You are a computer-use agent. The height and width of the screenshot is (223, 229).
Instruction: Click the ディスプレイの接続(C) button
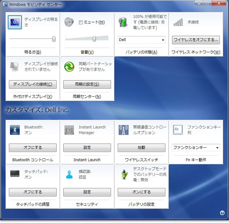point(33,84)
